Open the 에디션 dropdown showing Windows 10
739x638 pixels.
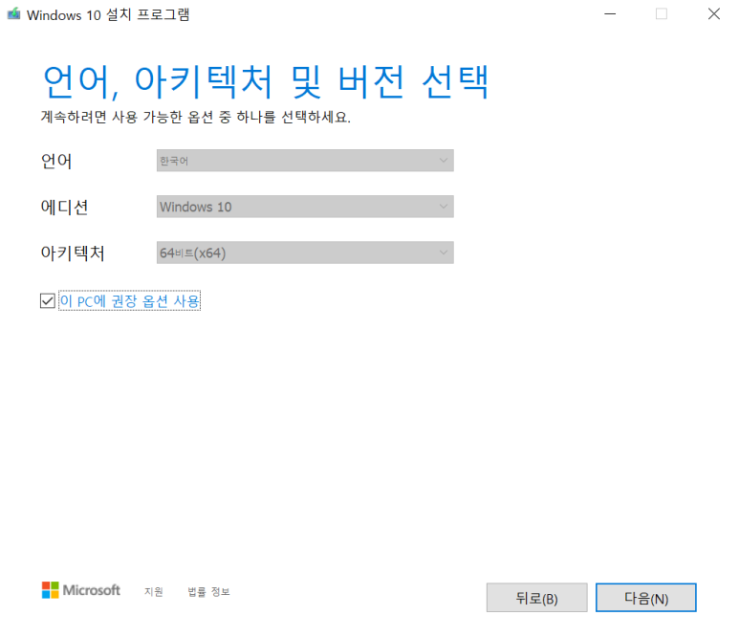click(305, 207)
